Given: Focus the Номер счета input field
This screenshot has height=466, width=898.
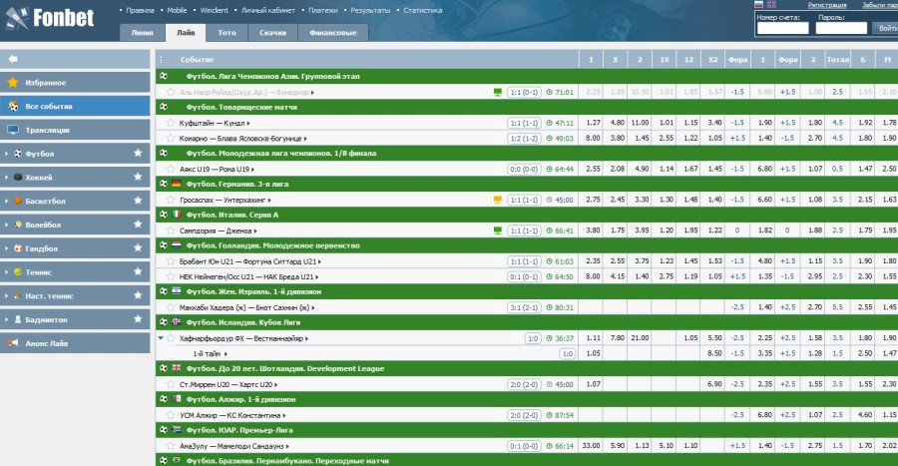Looking at the screenshot, I should point(782,28).
